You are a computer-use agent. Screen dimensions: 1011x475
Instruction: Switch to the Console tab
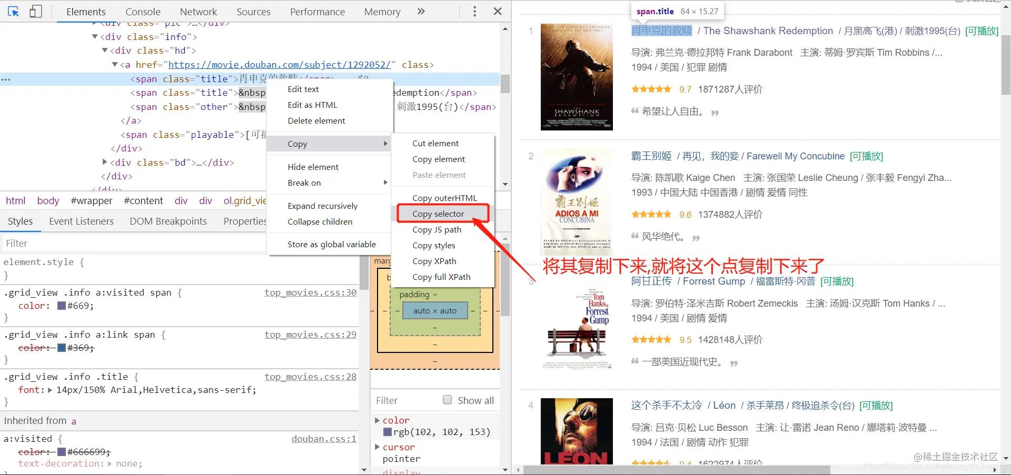tap(143, 12)
